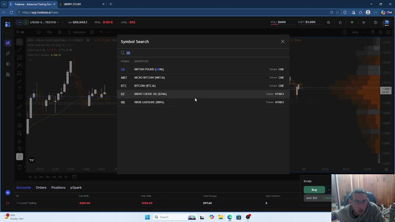The image size is (395, 222).
Task: Remove drawings with trash icon
Action: pyautogui.click(x=19, y=167)
